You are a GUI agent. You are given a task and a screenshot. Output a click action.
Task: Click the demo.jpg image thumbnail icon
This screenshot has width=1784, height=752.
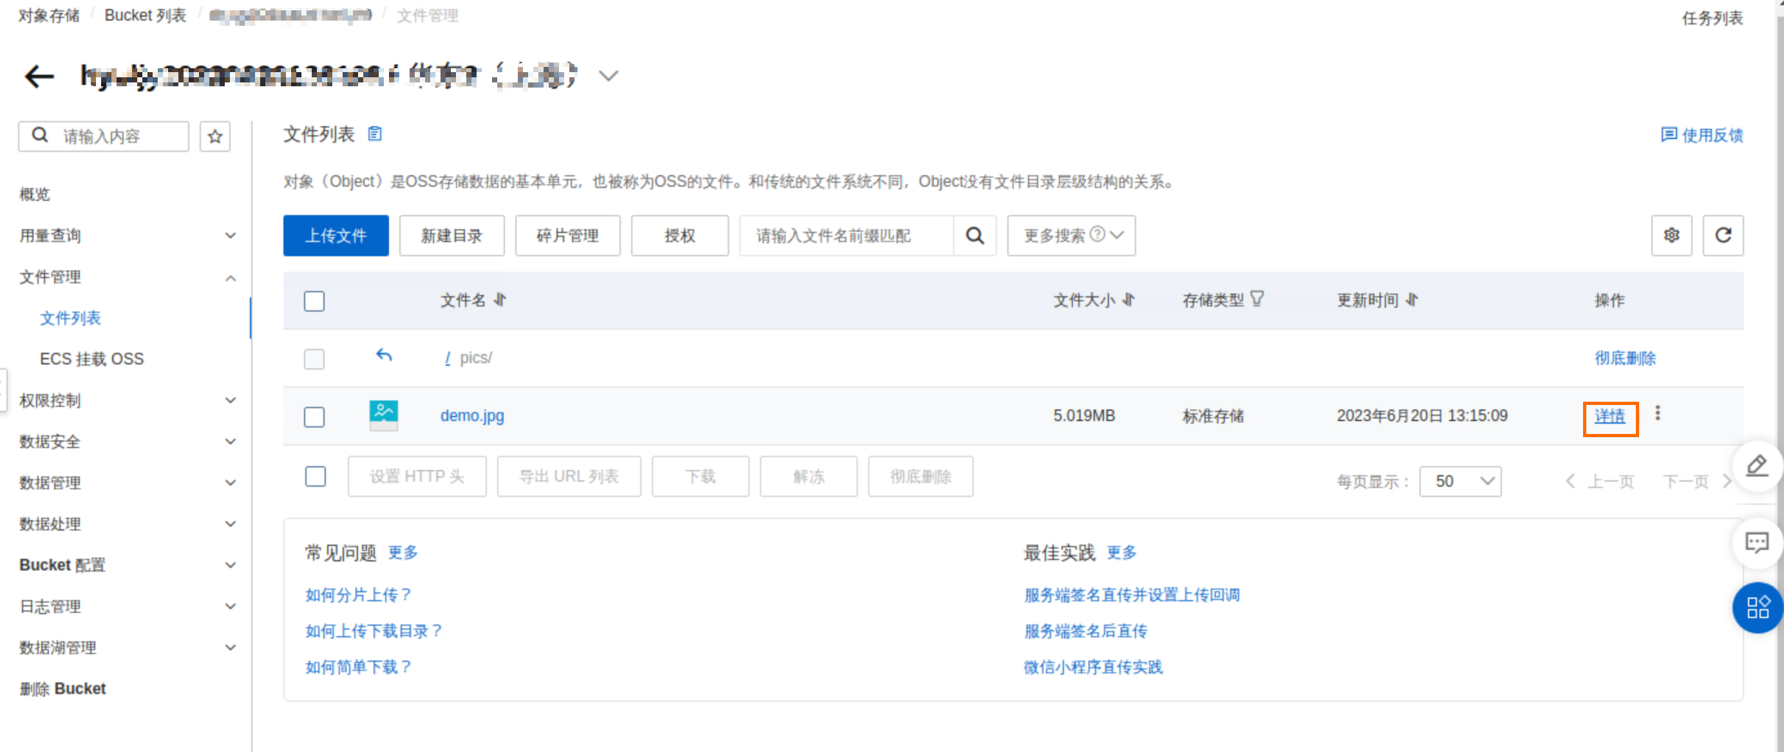coord(383,415)
